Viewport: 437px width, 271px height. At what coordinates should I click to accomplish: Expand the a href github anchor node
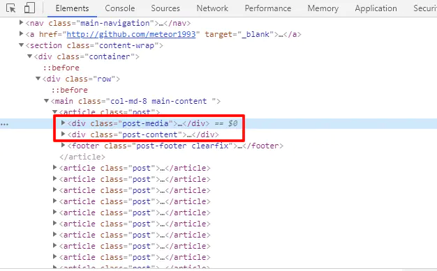pyautogui.click(x=21, y=33)
